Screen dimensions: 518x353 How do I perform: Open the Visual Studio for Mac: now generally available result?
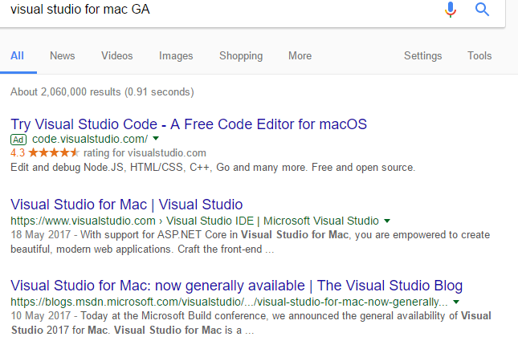237,286
